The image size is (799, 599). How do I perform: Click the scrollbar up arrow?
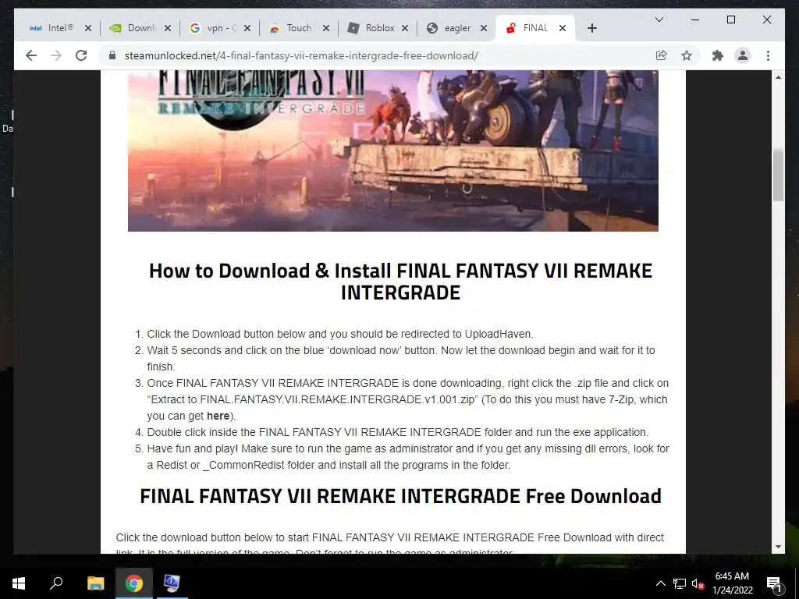[x=778, y=77]
